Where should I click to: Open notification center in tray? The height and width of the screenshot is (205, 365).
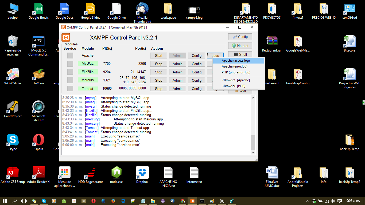click(x=340, y=201)
